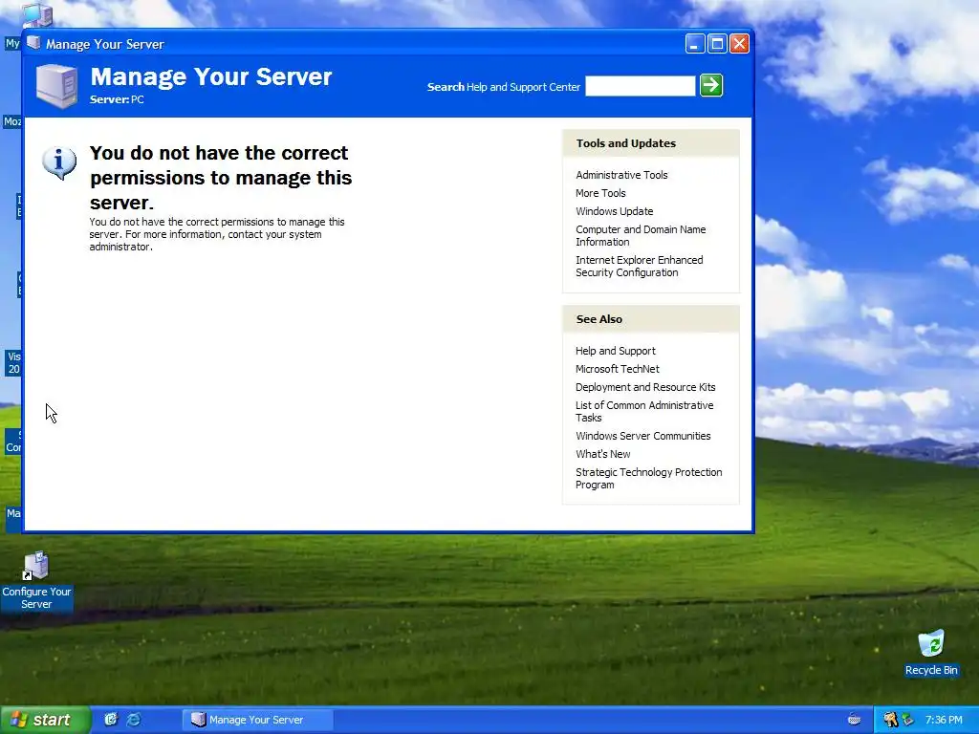Open Deployment and Resource Kits link
This screenshot has height=734, width=979.
pos(645,387)
